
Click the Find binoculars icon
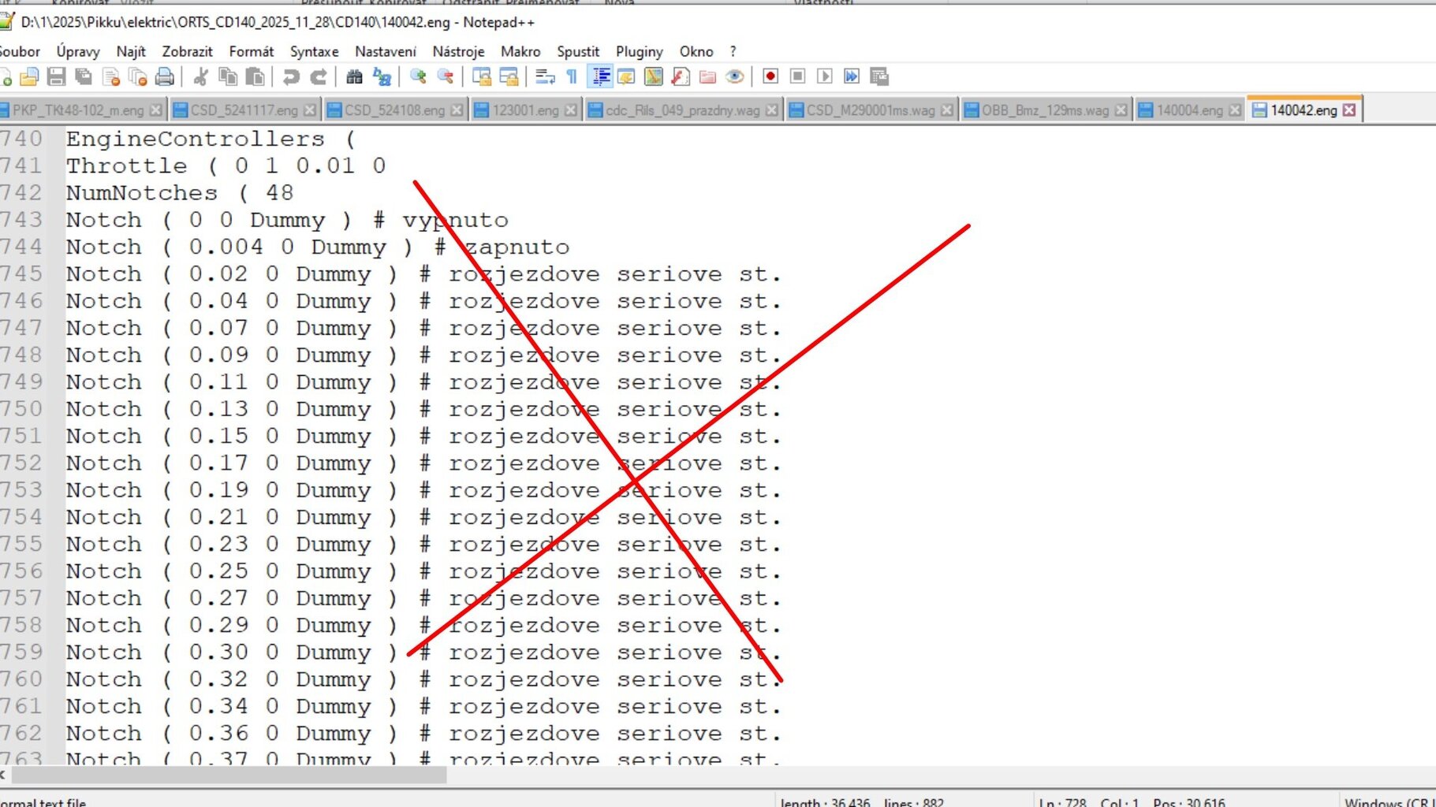click(x=354, y=76)
